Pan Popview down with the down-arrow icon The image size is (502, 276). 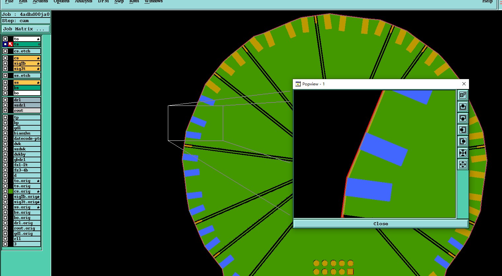click(x=463, y=118)
